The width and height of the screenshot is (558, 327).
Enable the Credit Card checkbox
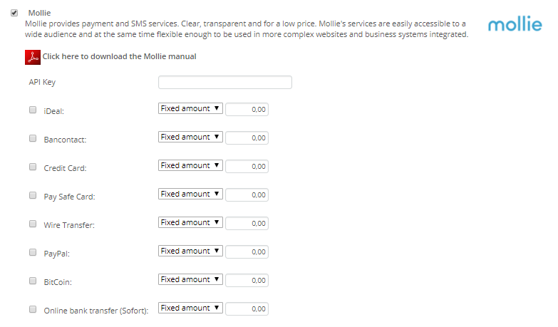pos(33,167)
